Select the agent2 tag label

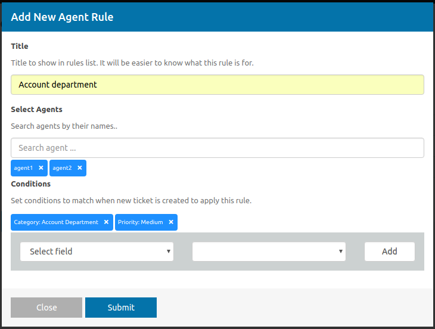pos(62,168)
